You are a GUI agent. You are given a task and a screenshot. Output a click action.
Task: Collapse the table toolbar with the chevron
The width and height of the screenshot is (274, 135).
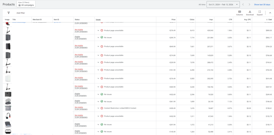point(270,13)
